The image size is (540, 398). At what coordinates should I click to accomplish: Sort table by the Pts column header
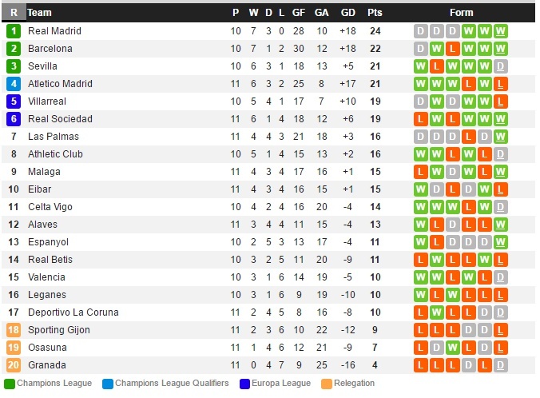(374, 12)
